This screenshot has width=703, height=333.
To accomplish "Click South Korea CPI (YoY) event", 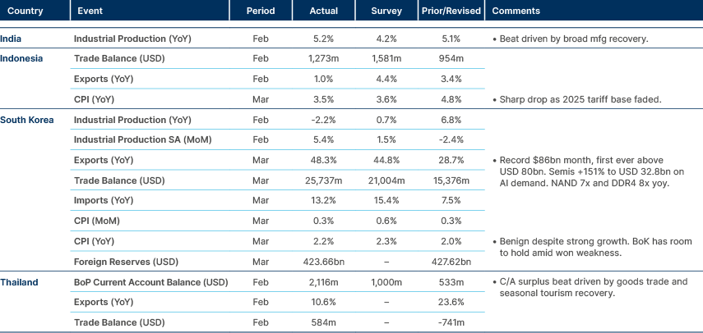I will tap(95, 242).
